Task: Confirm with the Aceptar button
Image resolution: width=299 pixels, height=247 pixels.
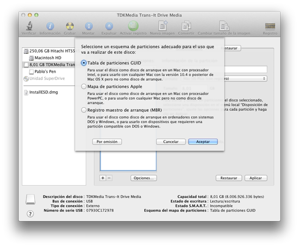Action: point(203,142)
